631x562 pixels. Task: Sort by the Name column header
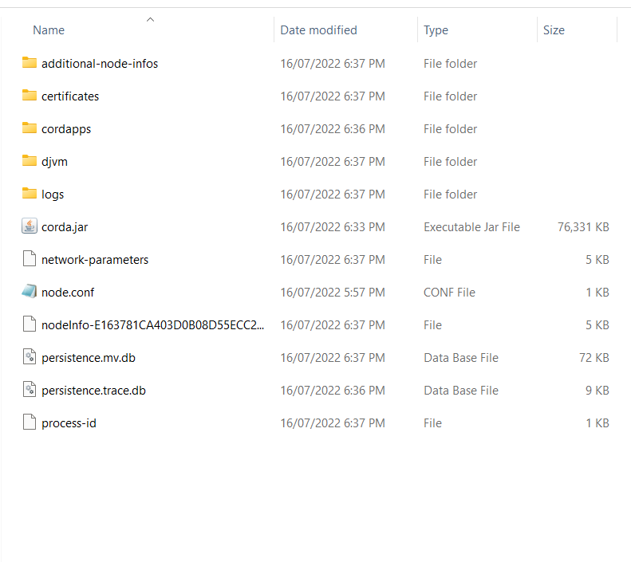pos(49,30)
